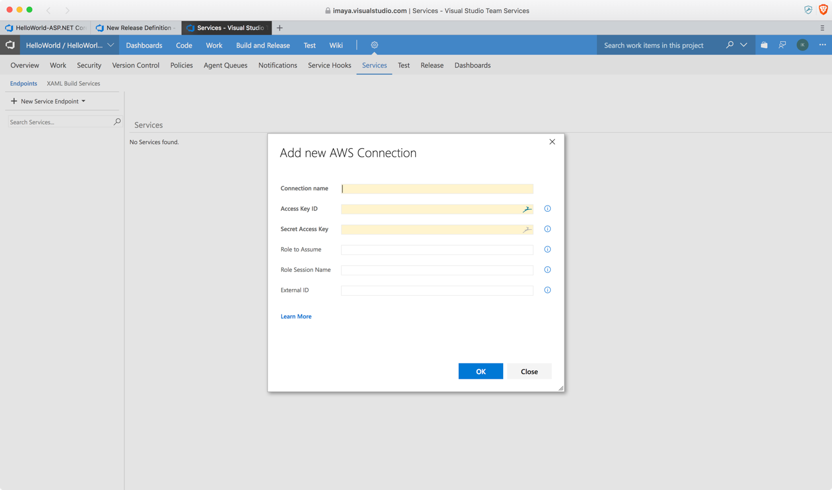
Task: Open the Code hub
Action: click(184, 45)
